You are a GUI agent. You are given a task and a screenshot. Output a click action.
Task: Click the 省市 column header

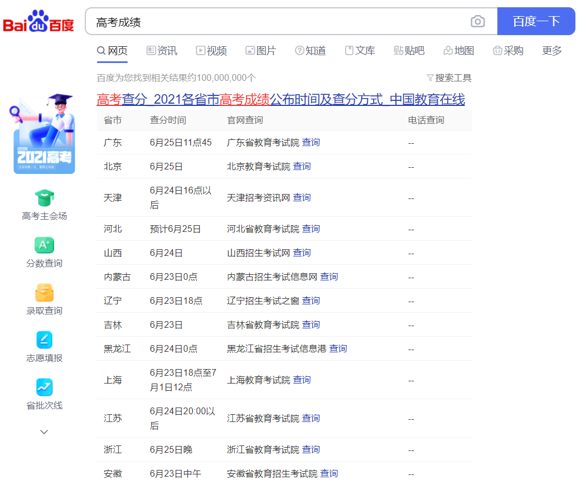click(113, 120)
